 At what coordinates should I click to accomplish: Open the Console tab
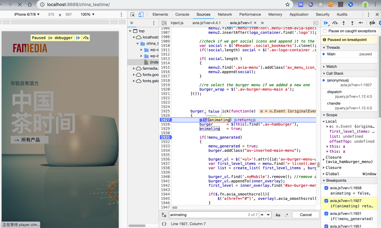tap(182, 15)
